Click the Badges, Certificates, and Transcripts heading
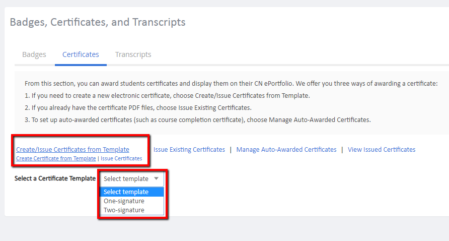 [98, 22]
